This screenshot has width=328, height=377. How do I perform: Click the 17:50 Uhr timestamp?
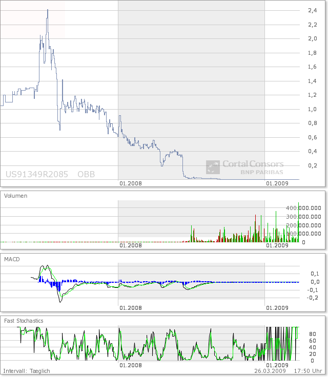pyautogui.click(x=309, y=370)
